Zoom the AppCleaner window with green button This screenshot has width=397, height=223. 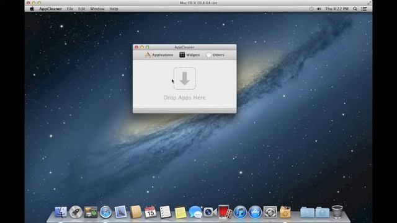(x=148, y=47)
